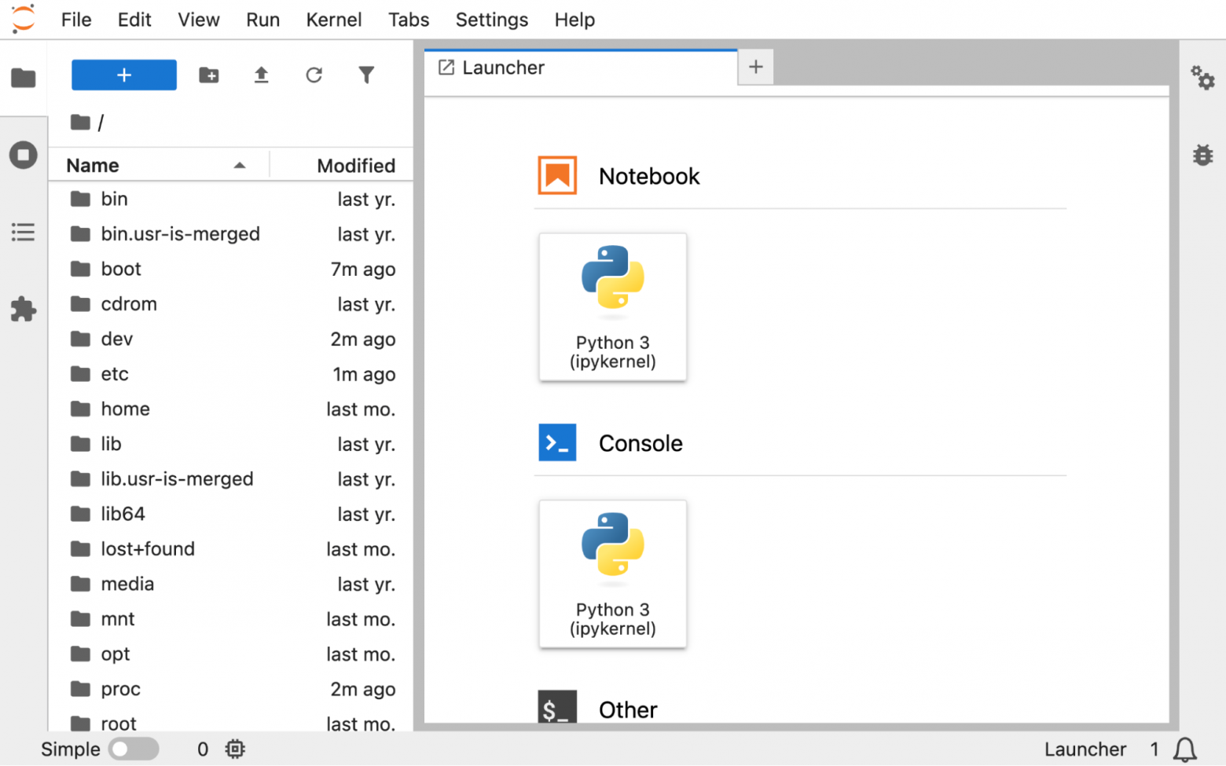Show the Table of Contents panel
Viewport: 1226px width, 766px height.
point(24,233)
